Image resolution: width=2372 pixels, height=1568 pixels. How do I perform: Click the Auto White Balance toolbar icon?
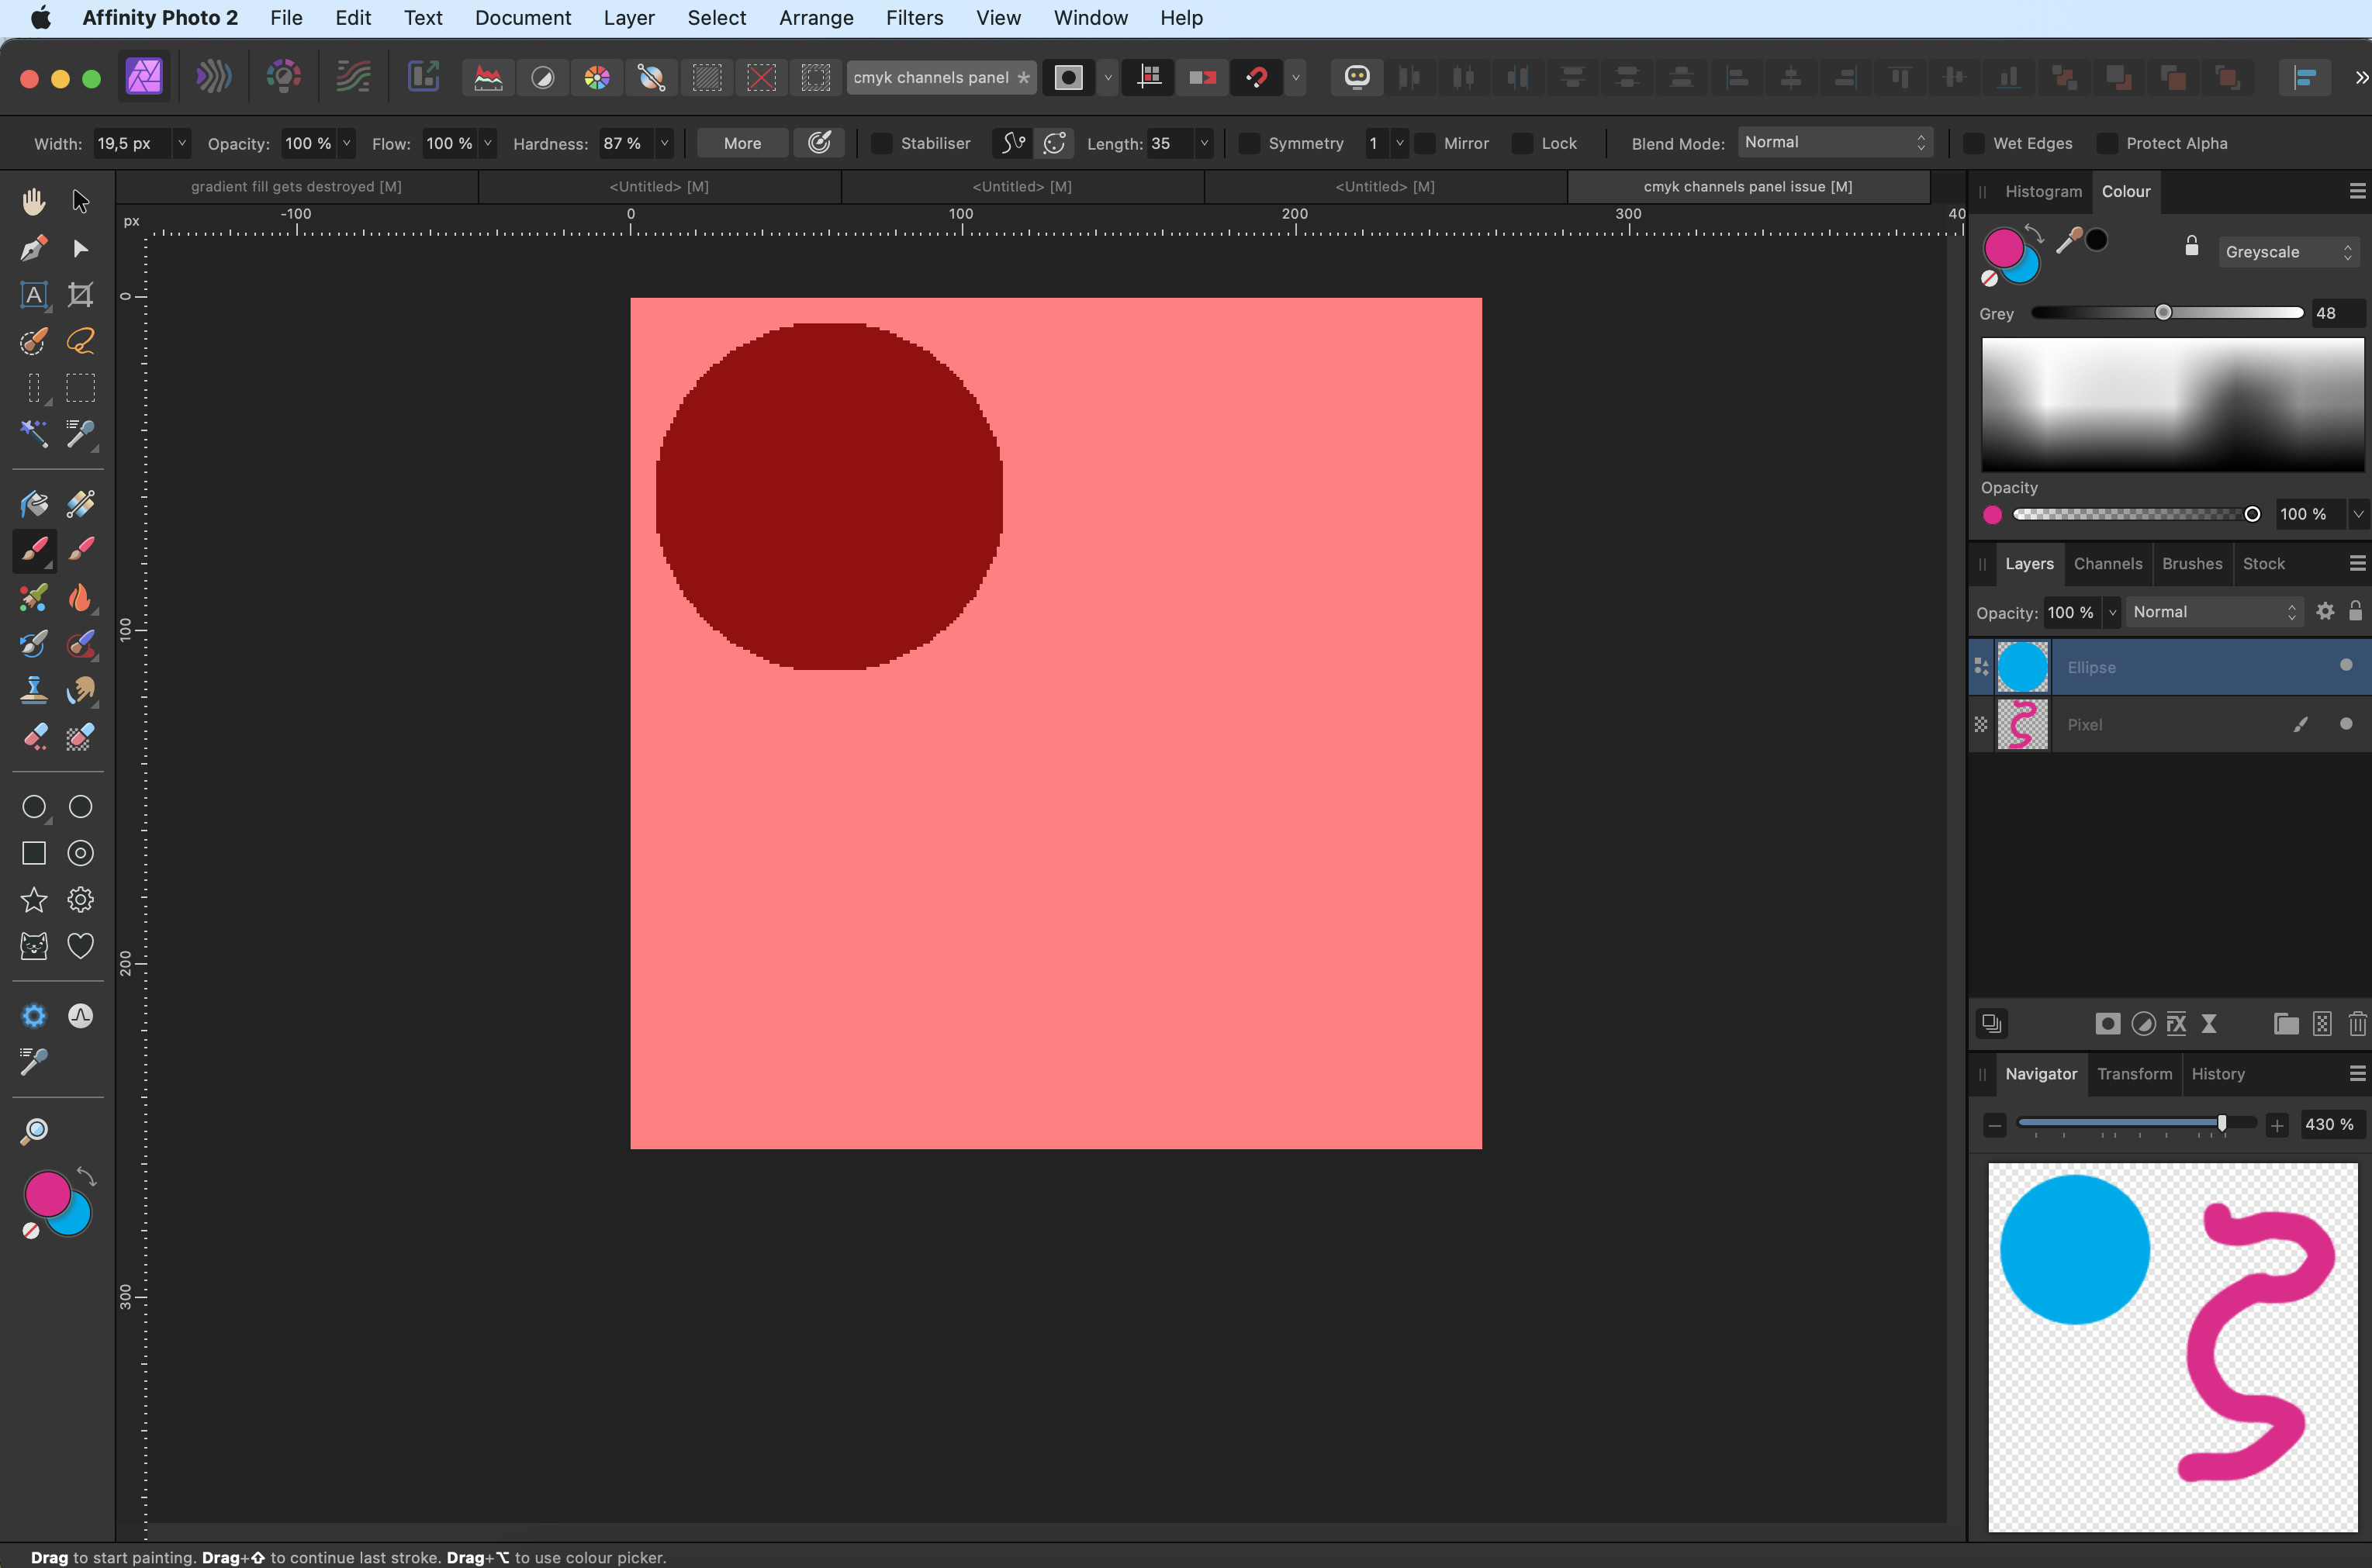pyautogui.click(x=651, y=77)
